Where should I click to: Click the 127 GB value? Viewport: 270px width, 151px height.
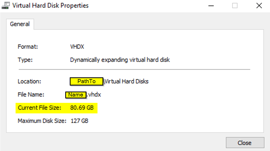(x=80, y=121)
